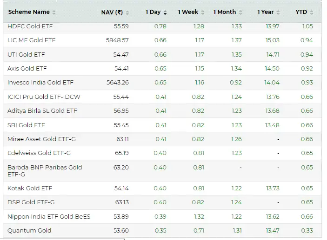The width and height of the screenshot is (327, 240).
Task: Sort by 1 Month arrows icon
Action: [x=240, y=13]
